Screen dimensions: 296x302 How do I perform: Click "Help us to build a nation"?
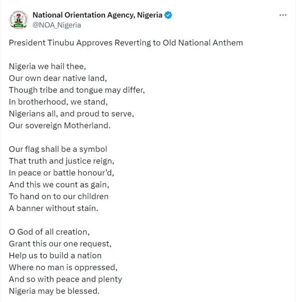click(55, 255)
